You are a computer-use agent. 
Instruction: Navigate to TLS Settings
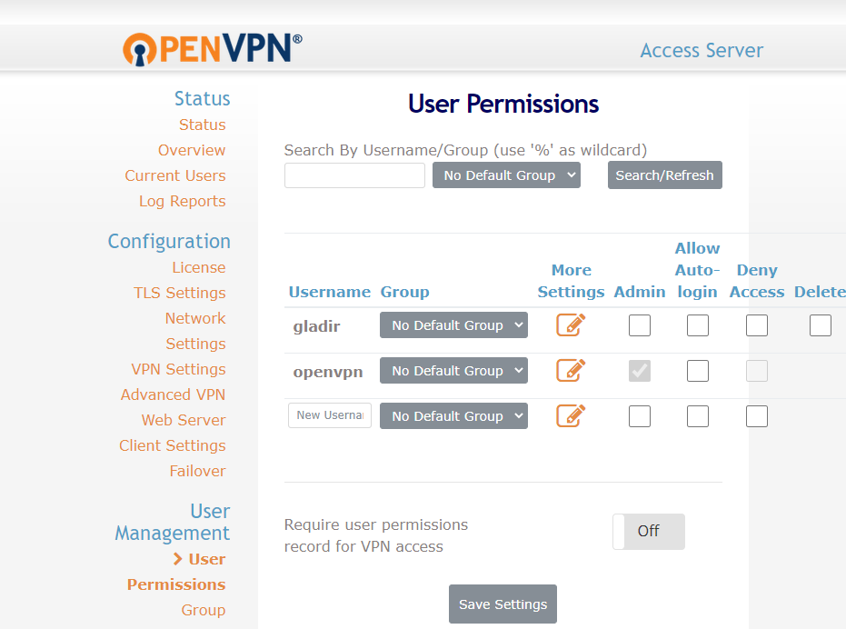180,293
